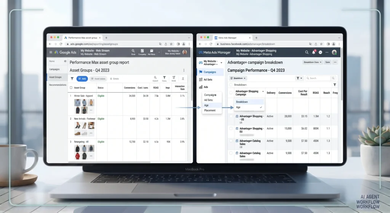Select the Advantage+ Shopping - US row checkbox
390x213 pixels.
(x=231, y=116)
